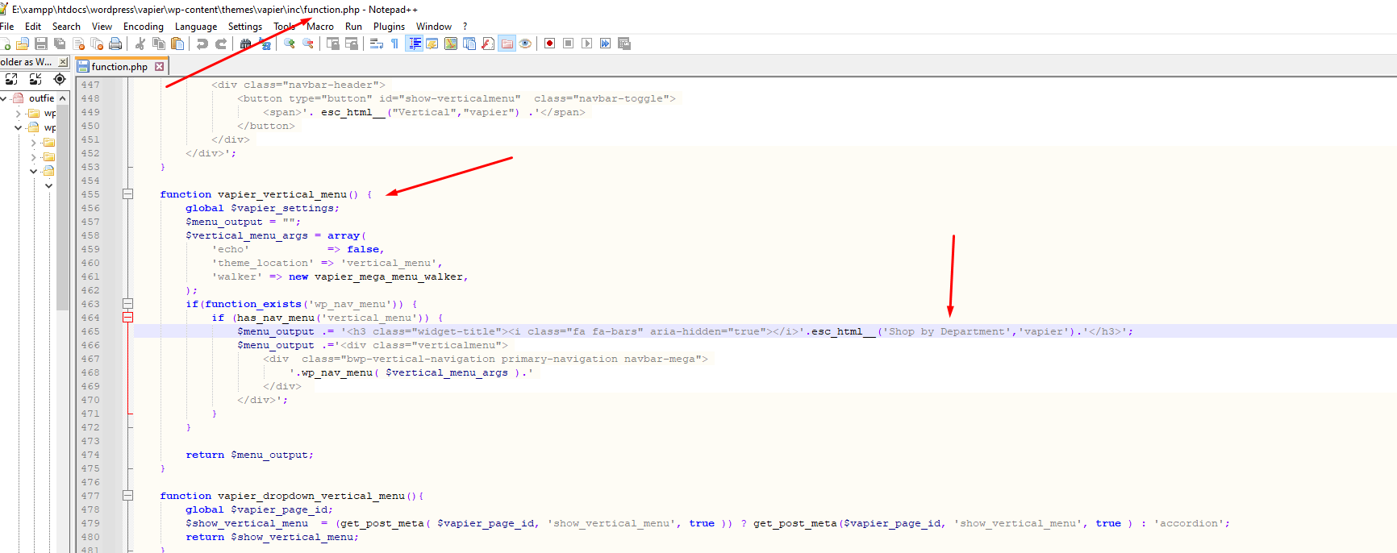Expand the first wp folder in tree
The width and height of the screenshot is (1397, 553).
click(19, 114)
